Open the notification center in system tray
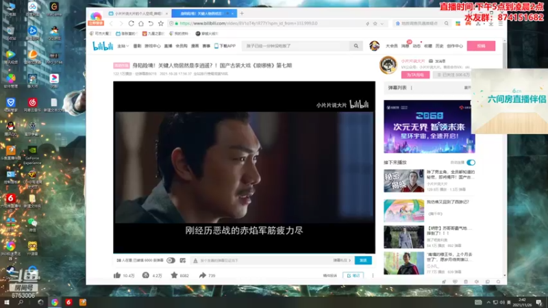Viewport: 548px width, 308px height. coord(539,303)
